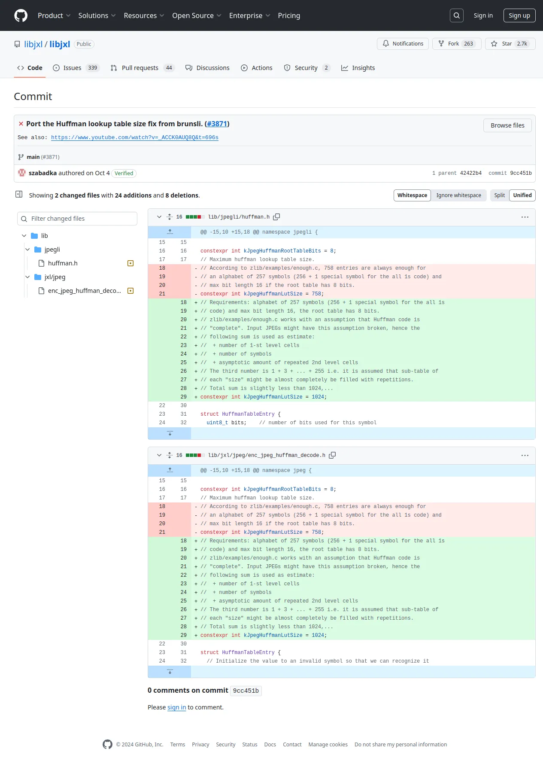This screenshot has height=767, width=543.
Task: Click modified indicator next to huffman.h
Action: (130, 263)
